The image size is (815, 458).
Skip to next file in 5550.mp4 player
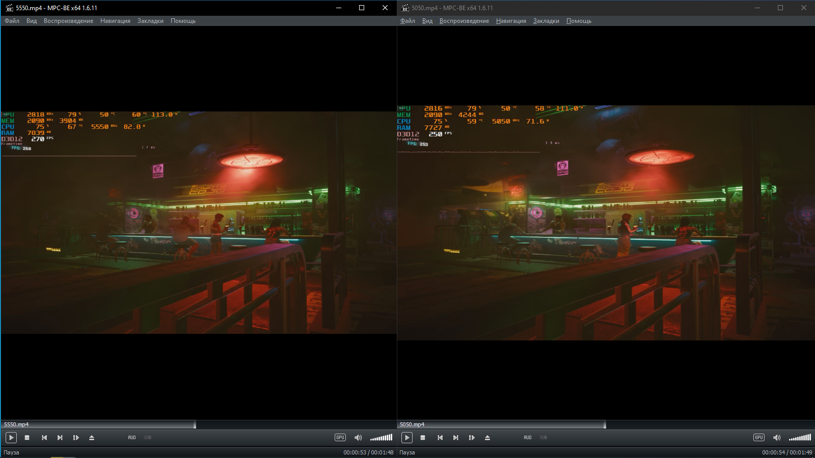(60, 438)
